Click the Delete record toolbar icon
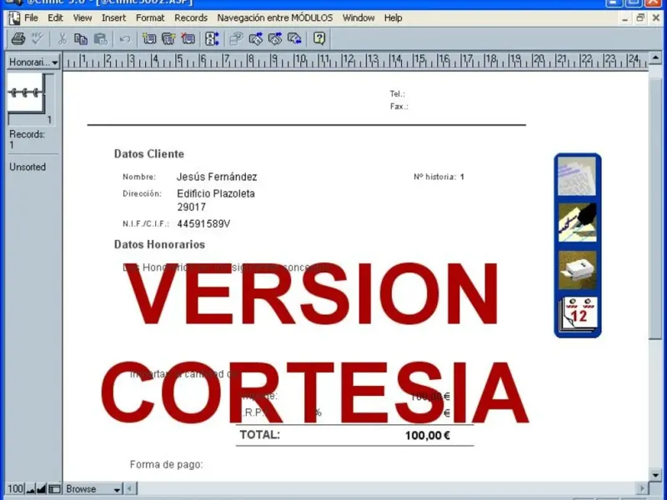 pyautogui.click(x=188, y=39)
